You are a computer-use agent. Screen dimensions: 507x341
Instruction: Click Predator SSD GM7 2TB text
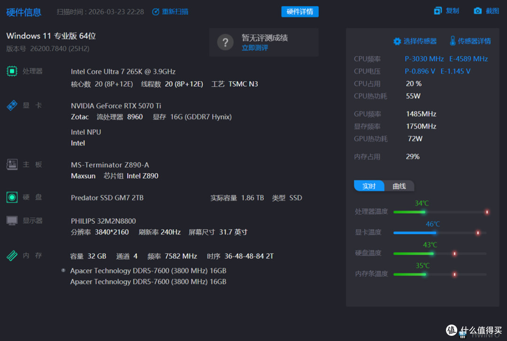pyautogui.click(x=107, y=198)
